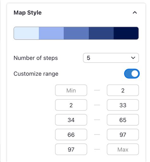Click the lower bound field showing 34
This screenshot has width=150, height=162.
pos(71,120)
